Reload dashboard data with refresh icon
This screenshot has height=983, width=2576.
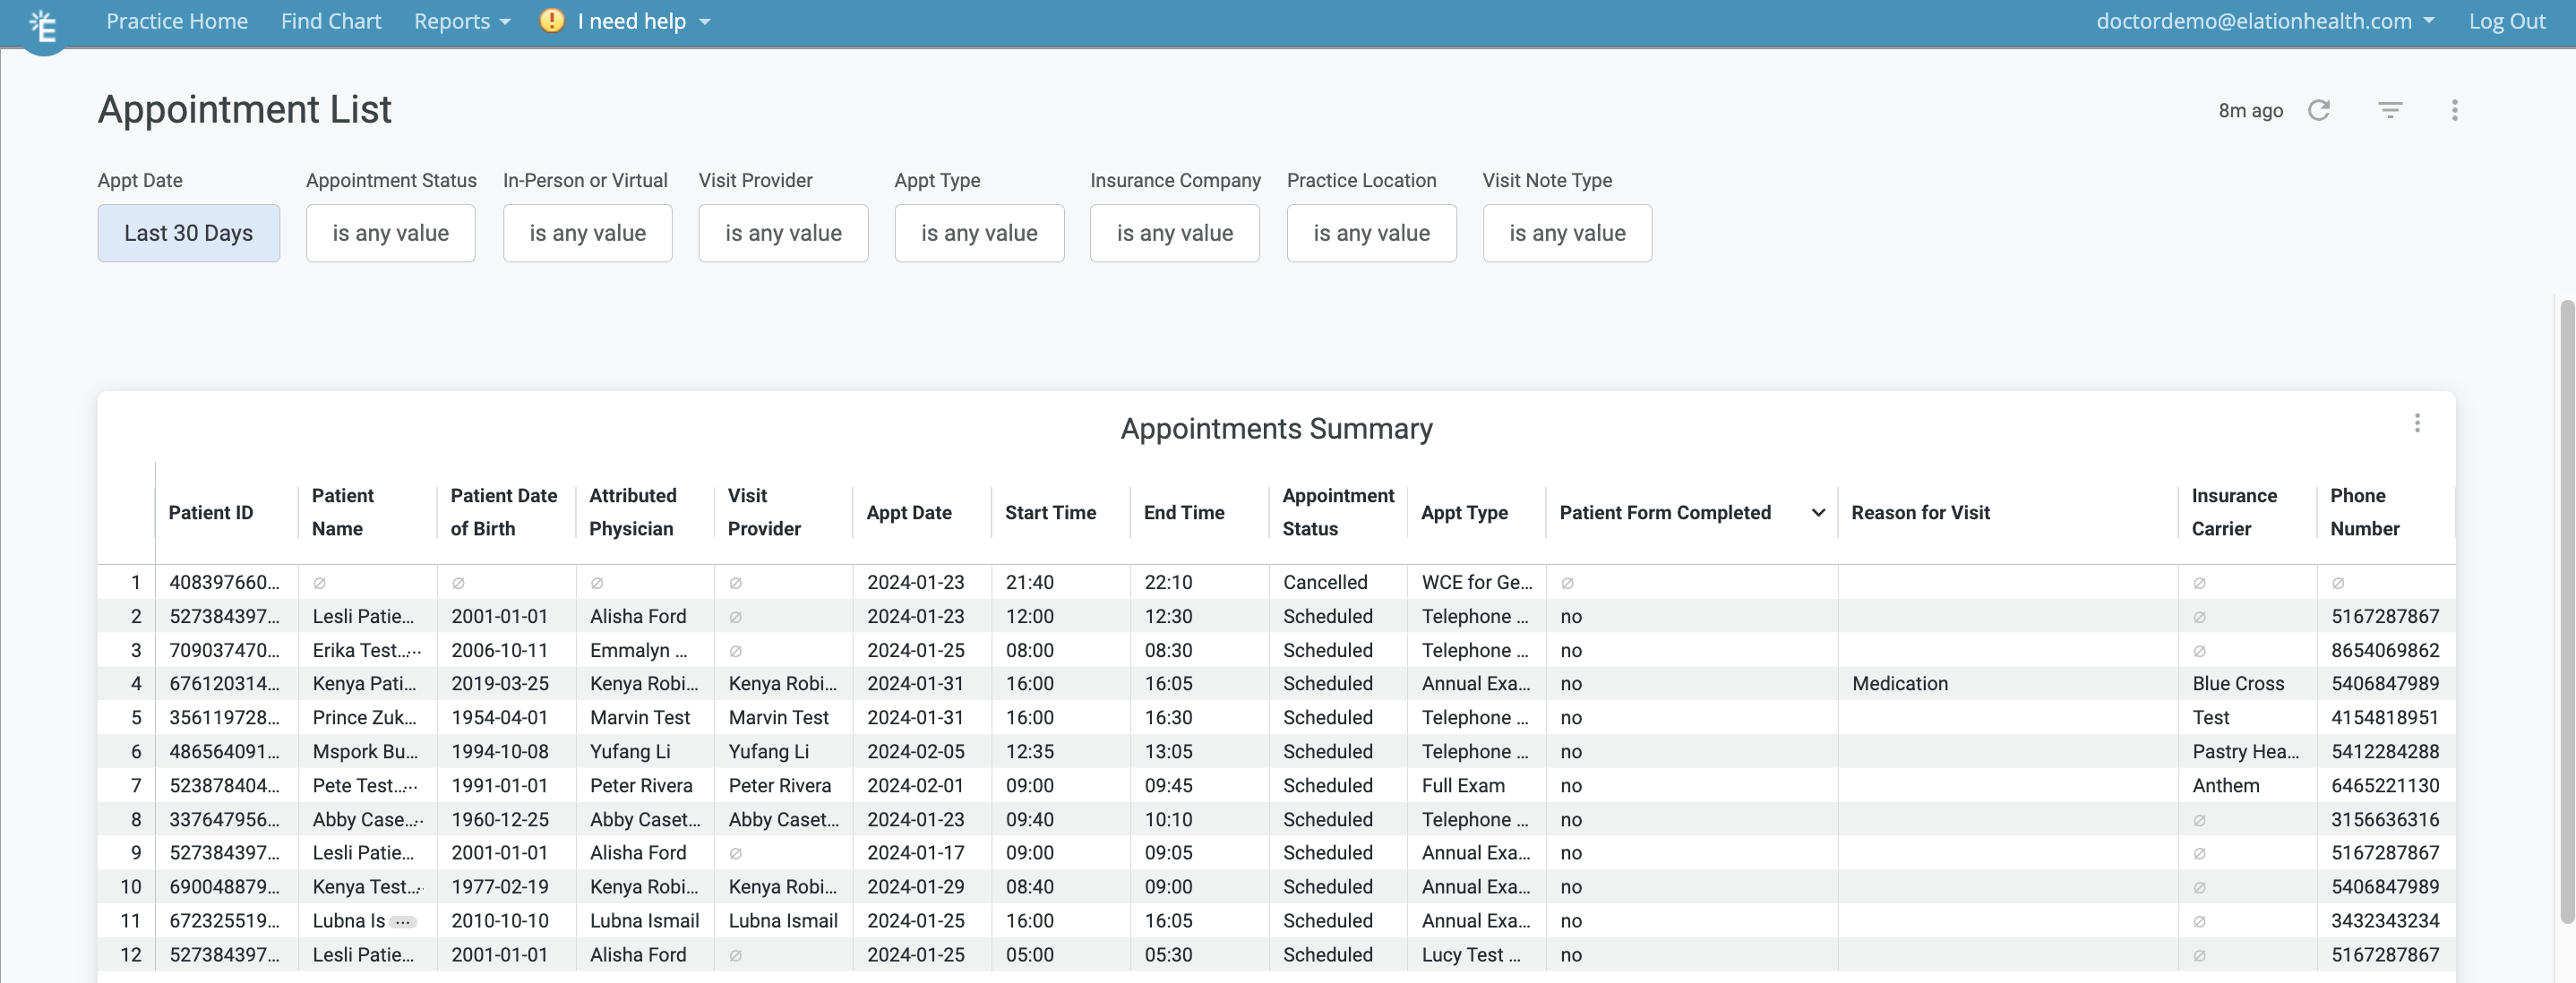[x=2318, y=110]
